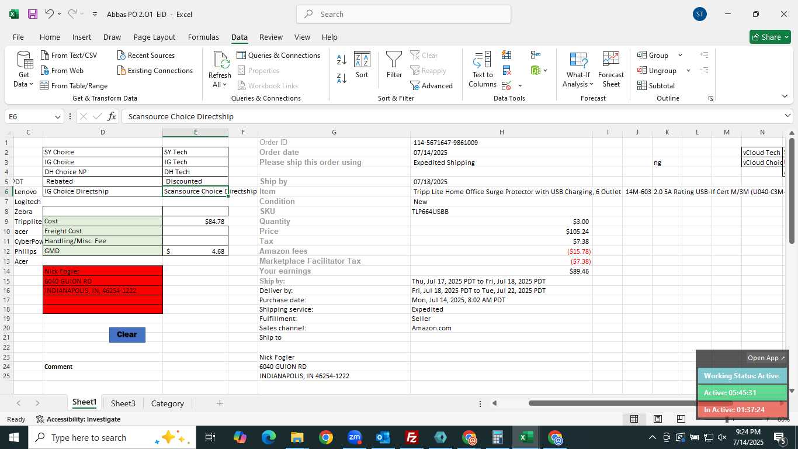
Task: Click the Ungroup outline button
Action: 657,71
